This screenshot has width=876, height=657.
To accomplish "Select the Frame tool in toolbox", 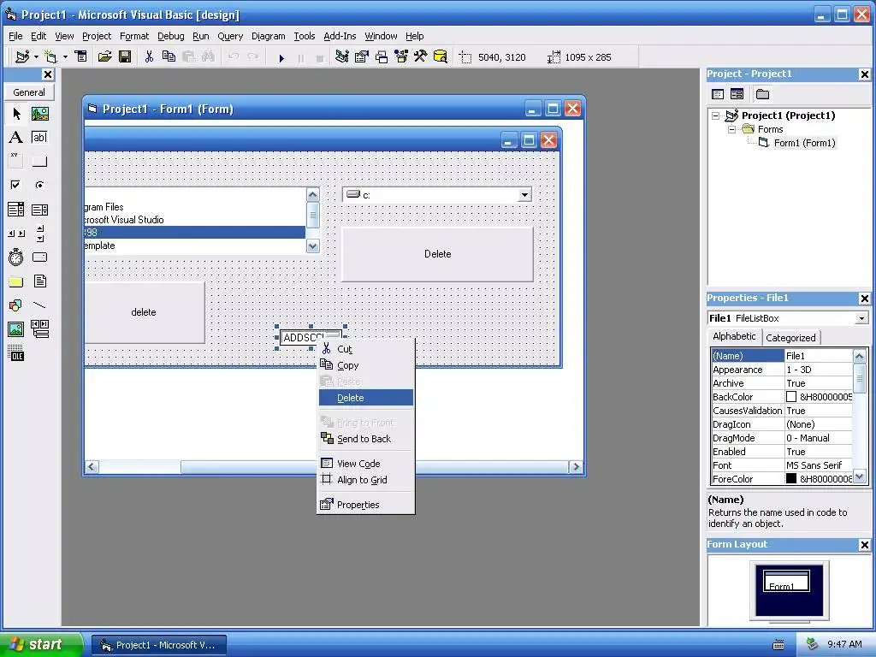I will coord(16,161).
